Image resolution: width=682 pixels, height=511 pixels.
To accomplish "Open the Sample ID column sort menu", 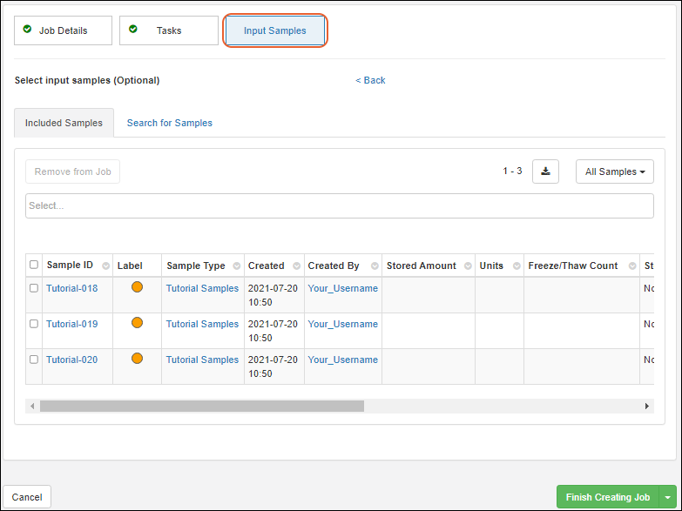I will click(x=106, y=266).
